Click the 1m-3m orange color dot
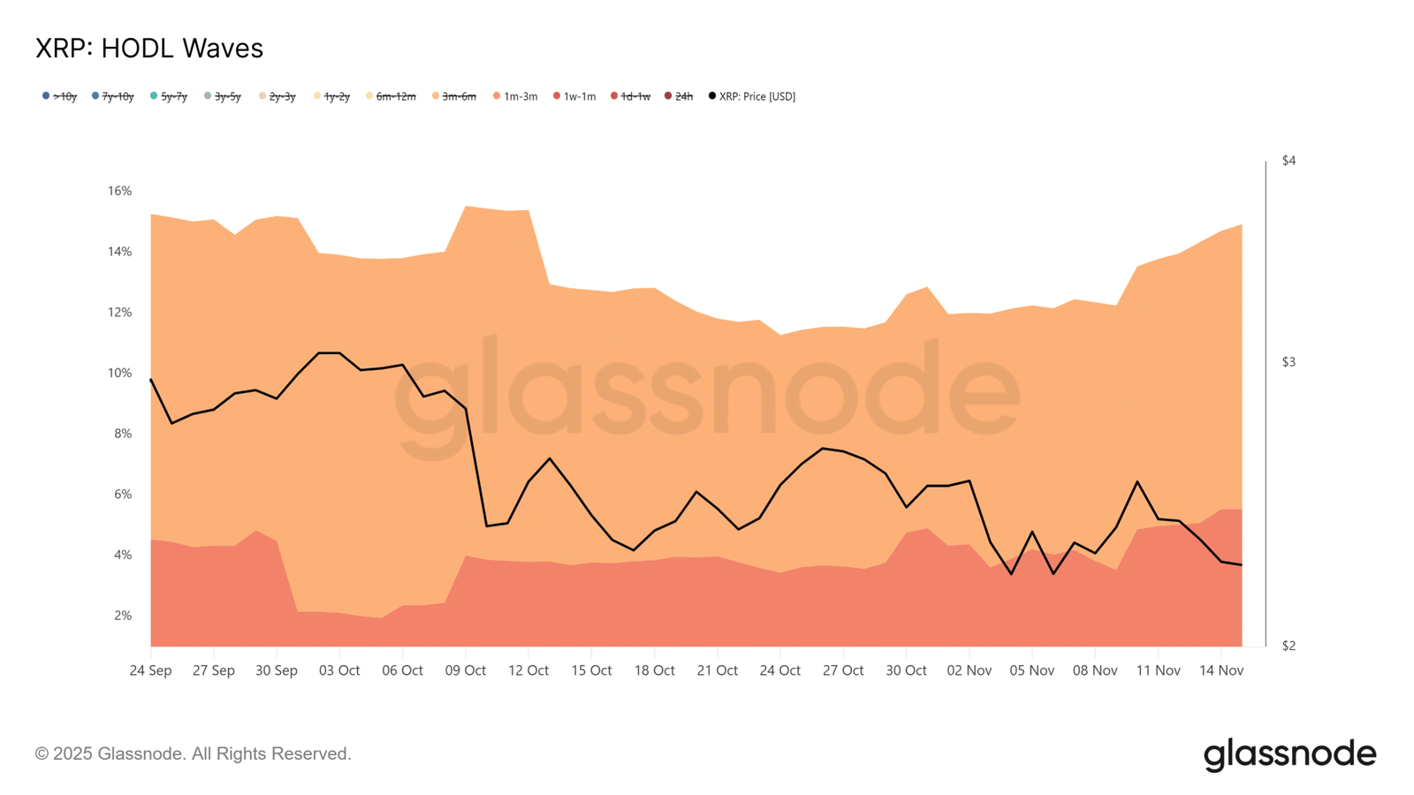The height and width of the screenshot is (795, 1414). (497, 95)
